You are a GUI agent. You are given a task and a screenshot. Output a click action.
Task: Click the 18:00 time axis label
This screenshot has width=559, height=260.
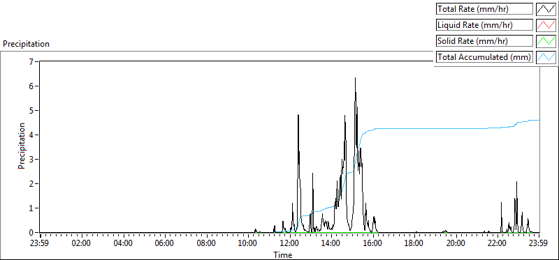coord(414,244)
